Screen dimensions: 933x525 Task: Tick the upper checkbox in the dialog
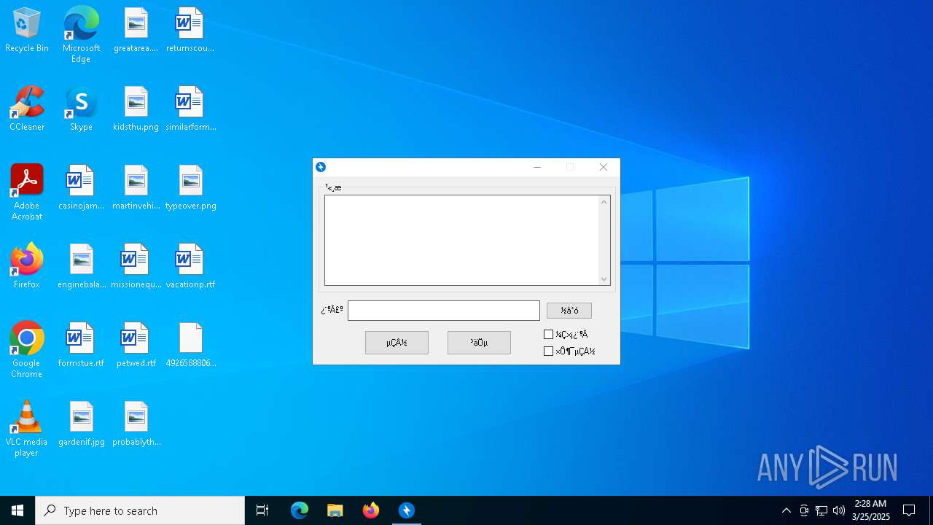pos(549,335)
